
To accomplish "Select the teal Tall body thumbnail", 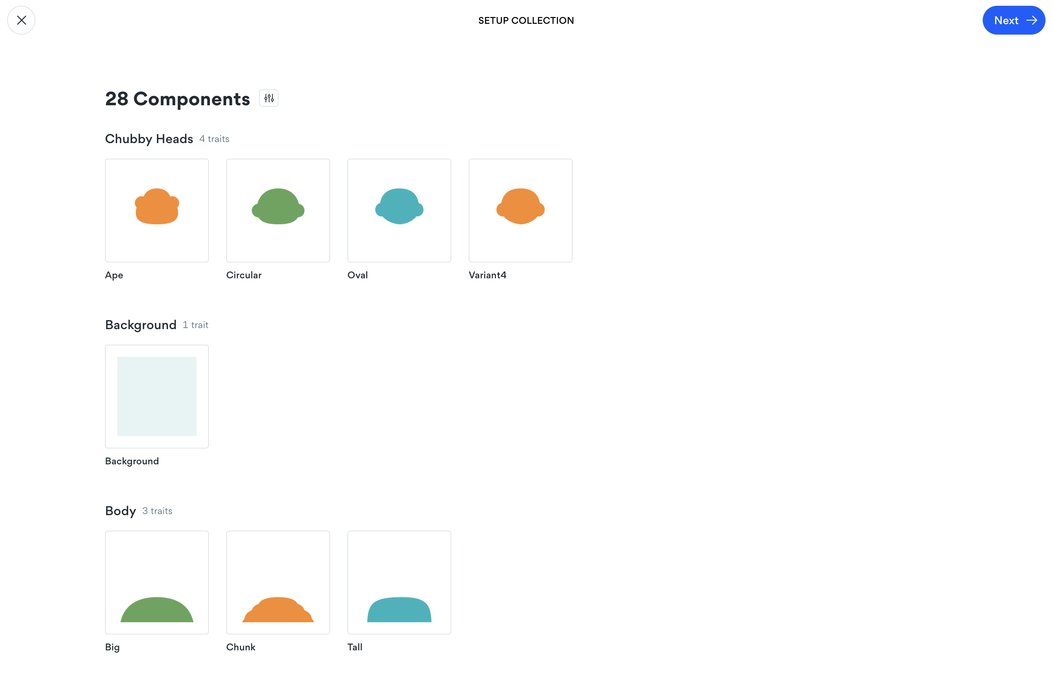I will click(x=399, y=582).
